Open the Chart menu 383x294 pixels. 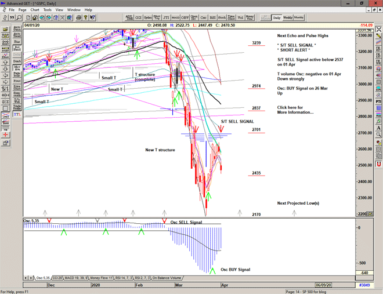[35, 10]
